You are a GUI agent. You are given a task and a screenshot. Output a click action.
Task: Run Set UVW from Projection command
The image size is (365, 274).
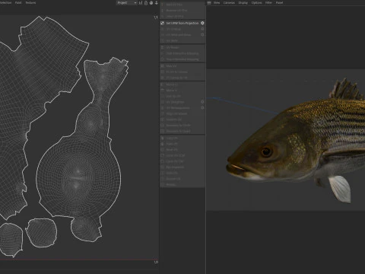[182, 23]
